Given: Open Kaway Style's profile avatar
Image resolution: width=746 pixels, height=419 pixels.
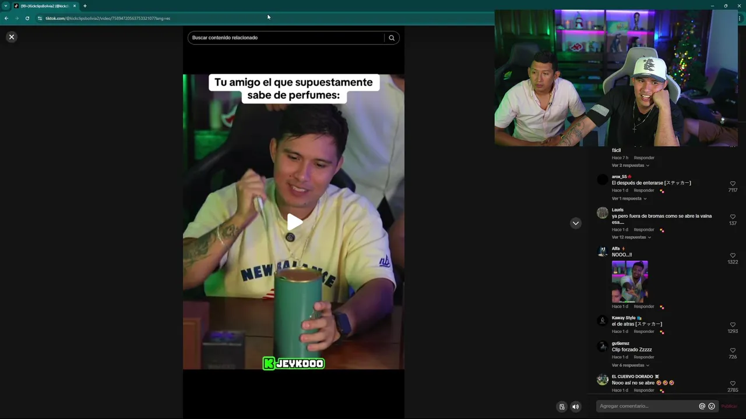Looking at the screenshot, I should pos(603,321).
